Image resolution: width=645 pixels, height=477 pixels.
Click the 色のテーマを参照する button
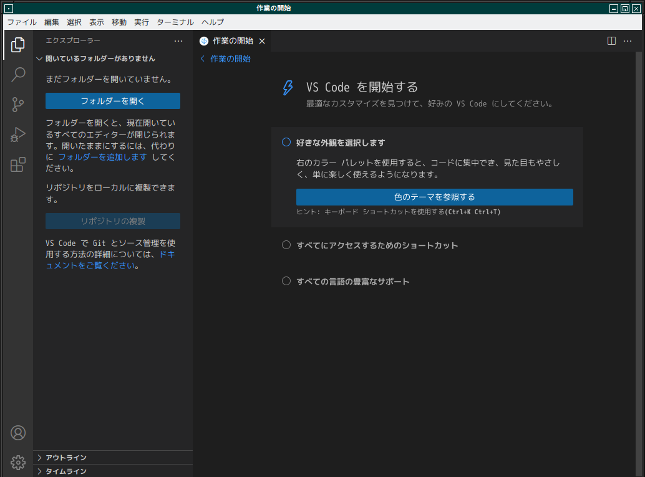pos(434,197)
